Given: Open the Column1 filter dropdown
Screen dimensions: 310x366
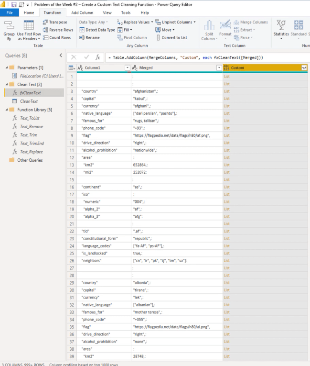Looking at the screenshot, I should click(x=127, y=67).
